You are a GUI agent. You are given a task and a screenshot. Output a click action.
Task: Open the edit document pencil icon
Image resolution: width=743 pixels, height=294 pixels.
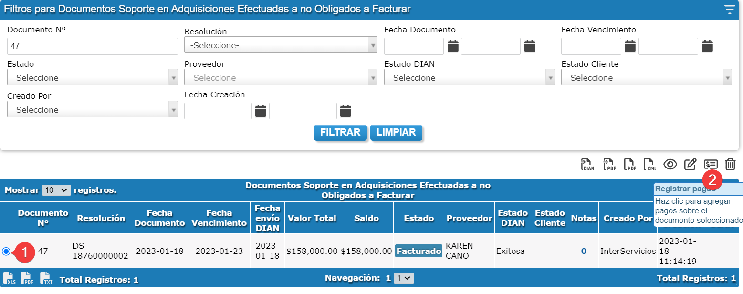pos(690,165)
